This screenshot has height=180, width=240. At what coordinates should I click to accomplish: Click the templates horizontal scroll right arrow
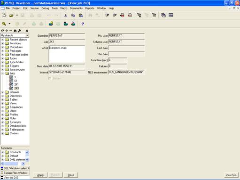click(x=23, y=164)
